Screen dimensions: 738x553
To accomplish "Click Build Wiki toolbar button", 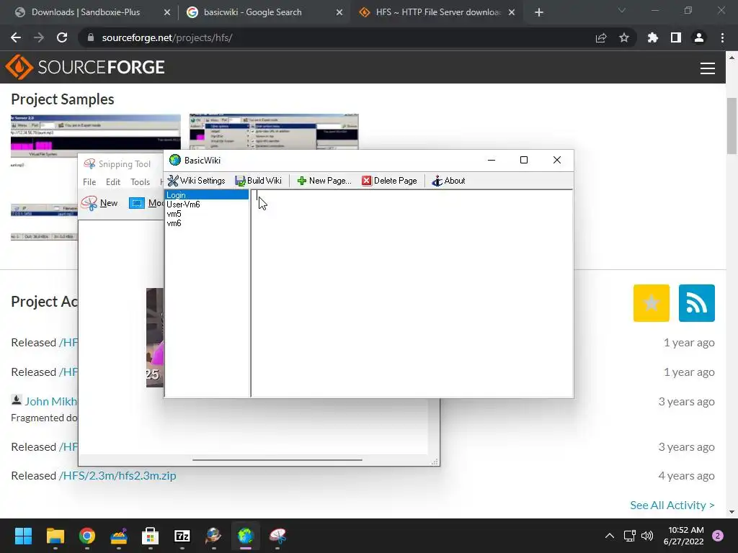I will (x=259, y=181).
